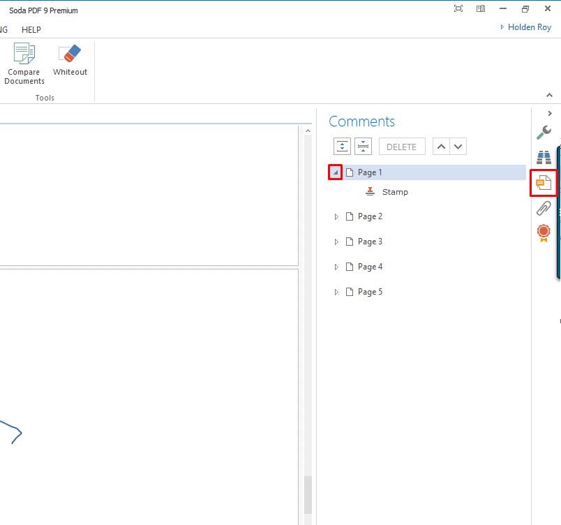
Task: Select the Page 5 tree item
Action: 364,292
